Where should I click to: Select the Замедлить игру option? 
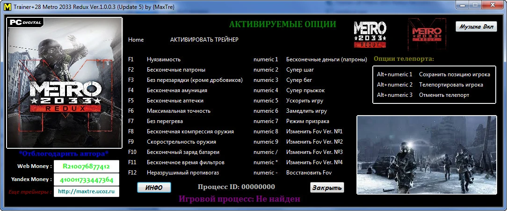pyautogui.click(x=306, y=111)
